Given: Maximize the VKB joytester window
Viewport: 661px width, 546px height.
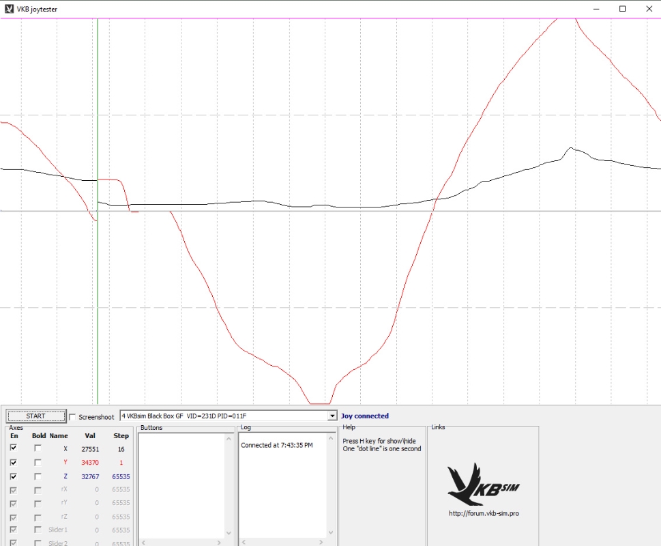Looking at the screenshot, I should (622, 9).
